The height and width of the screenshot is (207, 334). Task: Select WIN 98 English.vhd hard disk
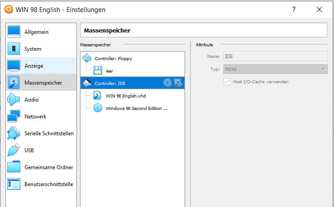point(133,96)
